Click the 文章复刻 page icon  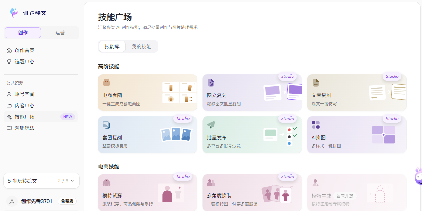315,83
